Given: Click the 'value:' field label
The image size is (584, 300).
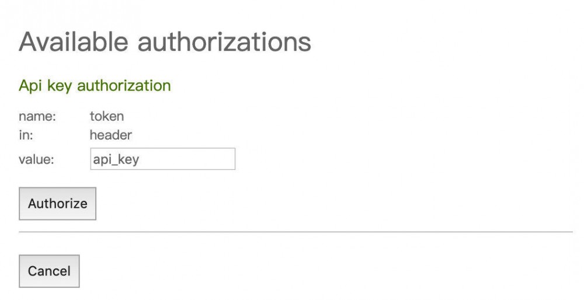Looking at the screenshot, I should coord(36,159).
